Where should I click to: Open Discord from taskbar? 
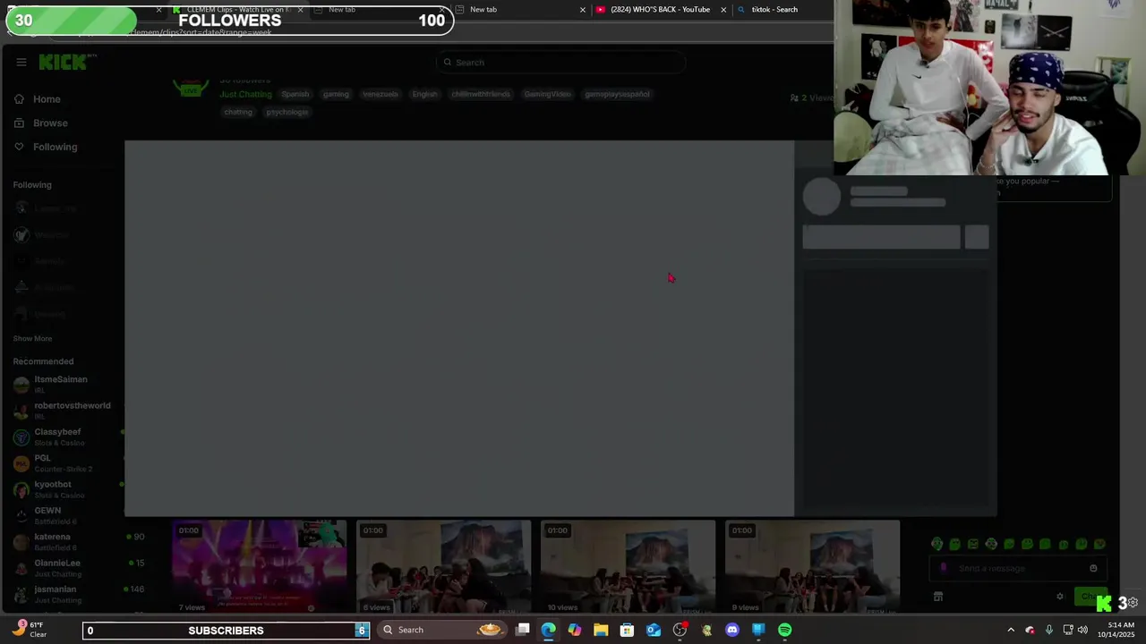[732, 630]
